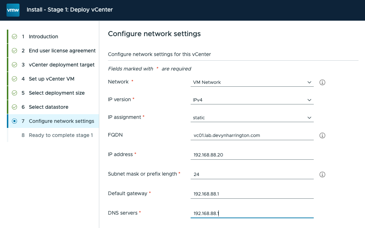The height and width of the screenshot is (228, 365).
Task: Click checkmark beside vCenter deployment target
Action: (14, 65)
